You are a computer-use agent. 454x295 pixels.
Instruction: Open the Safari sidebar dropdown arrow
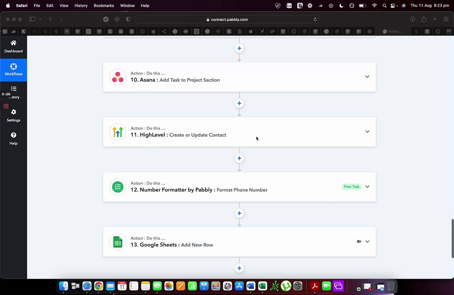(40, 19)
